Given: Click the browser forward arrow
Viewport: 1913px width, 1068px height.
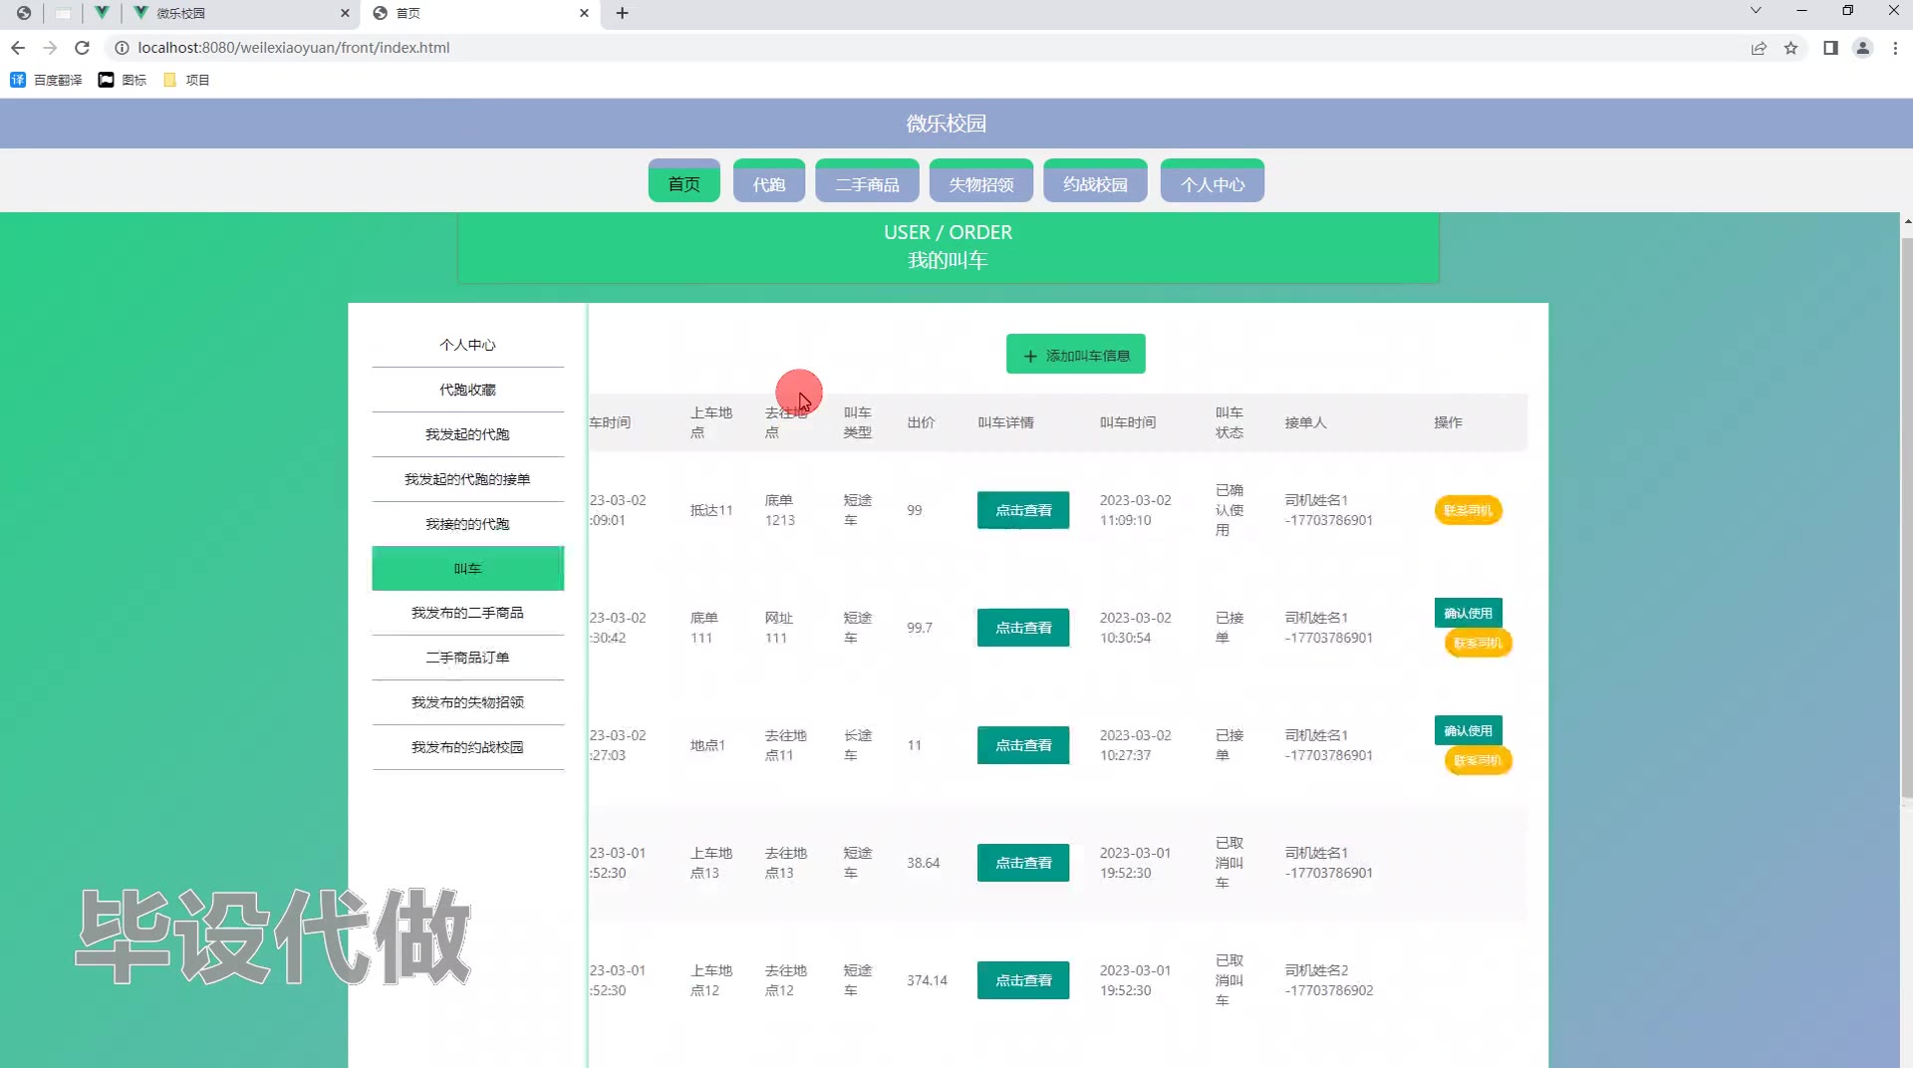Looking at the screenshot, I should [50, 48].
